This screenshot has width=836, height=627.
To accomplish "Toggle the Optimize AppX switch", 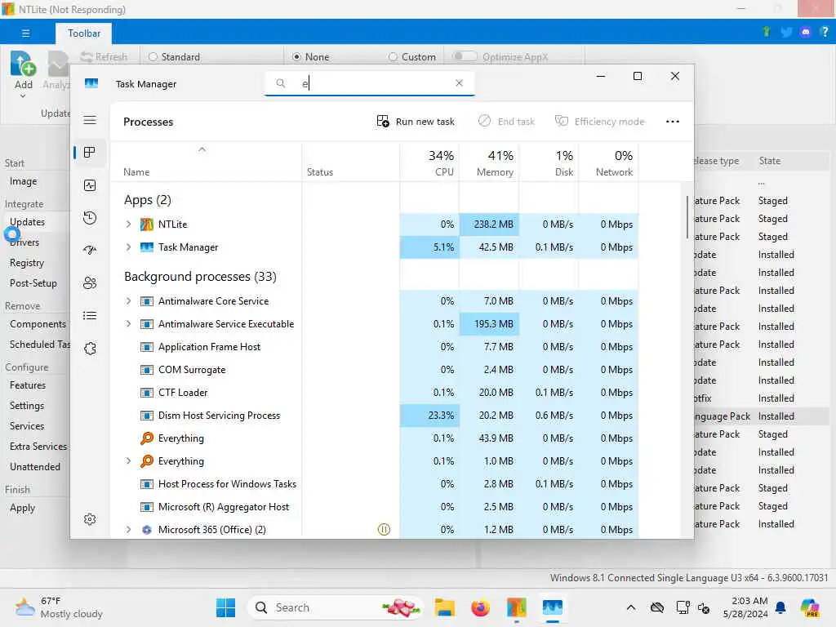I will tap(465, 56).
